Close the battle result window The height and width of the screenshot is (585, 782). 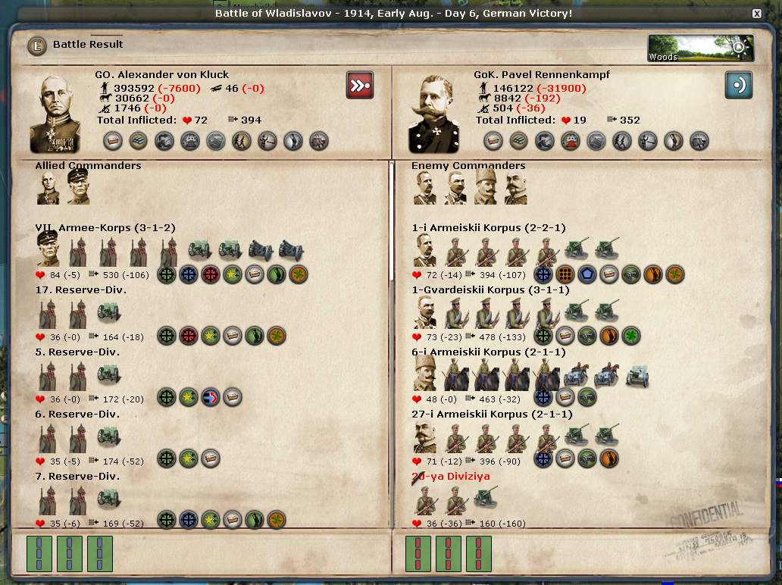[x=756, y=14]
